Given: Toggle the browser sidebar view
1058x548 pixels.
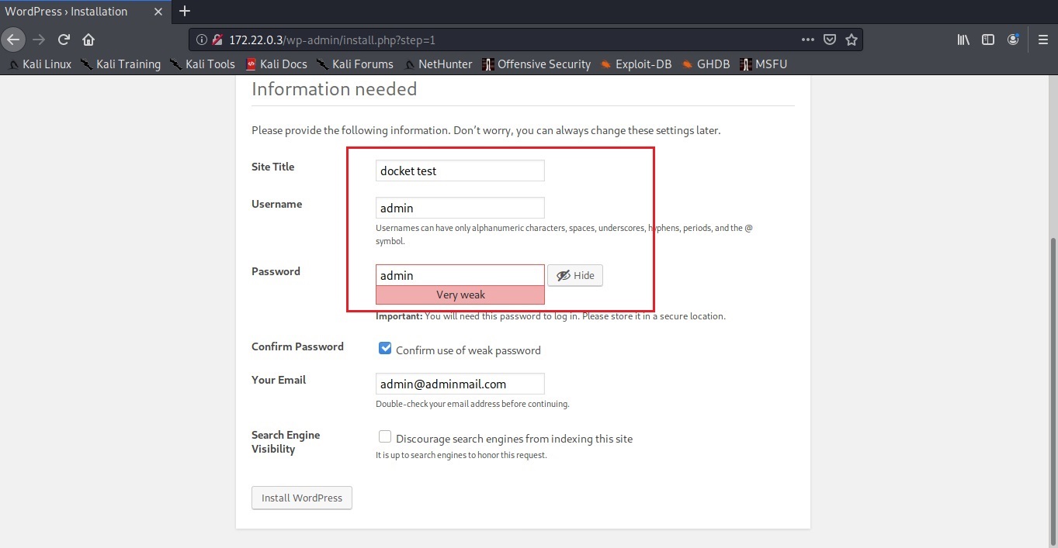Looking at the screenshot, I should (988, 40).
